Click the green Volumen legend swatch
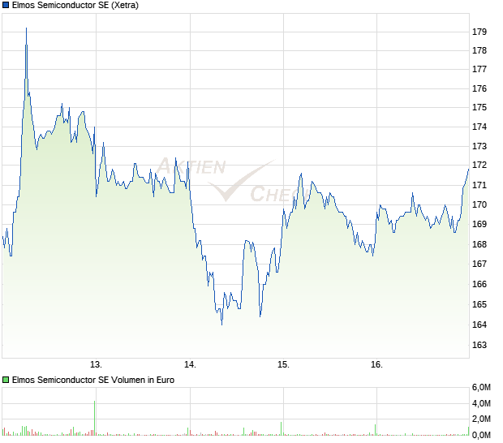 coord(6,380)
